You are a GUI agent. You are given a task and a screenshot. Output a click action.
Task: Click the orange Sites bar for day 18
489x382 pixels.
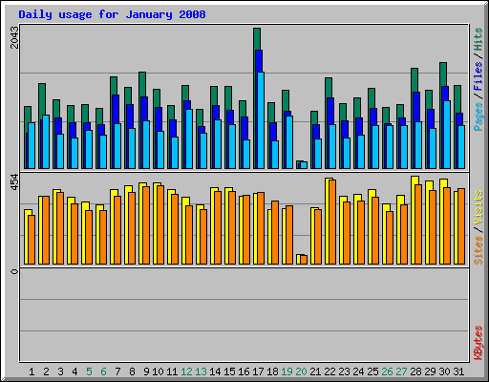[x=275, y=232]
